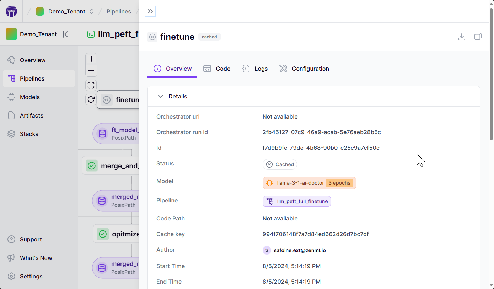Click the ZenML logo icon
The image size is (494, 289).
tap(11, 11)
